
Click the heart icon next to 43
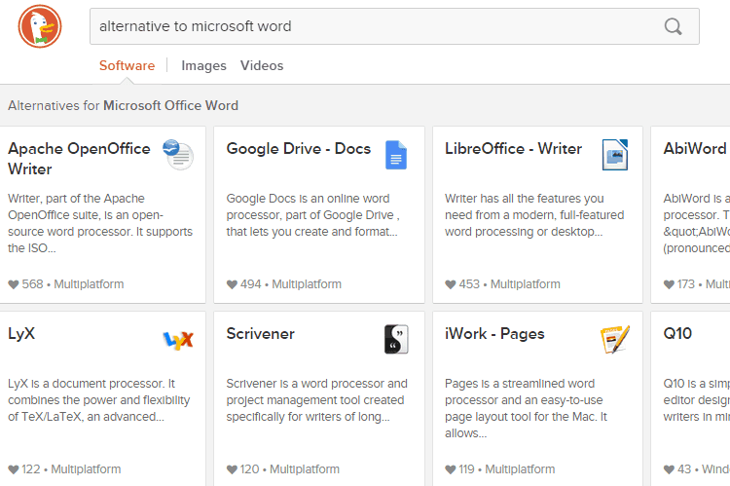[x=669, y=469]
